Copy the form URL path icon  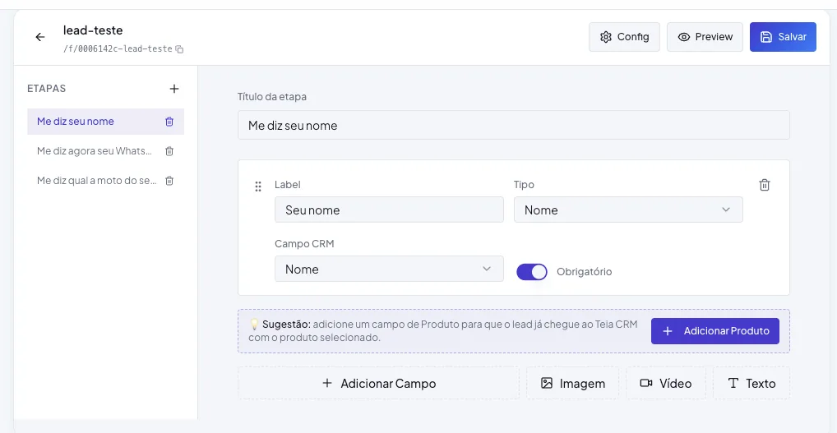point(180,49)
